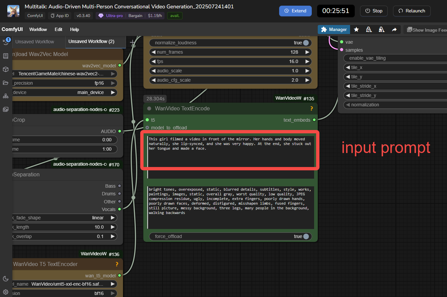
Task: Open the Help menu
Action: pos(75,29)
